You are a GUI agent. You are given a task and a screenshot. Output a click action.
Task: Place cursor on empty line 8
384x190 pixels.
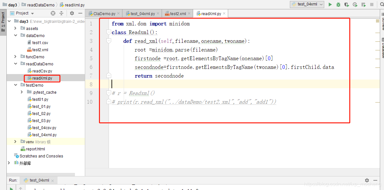[245, 84]
